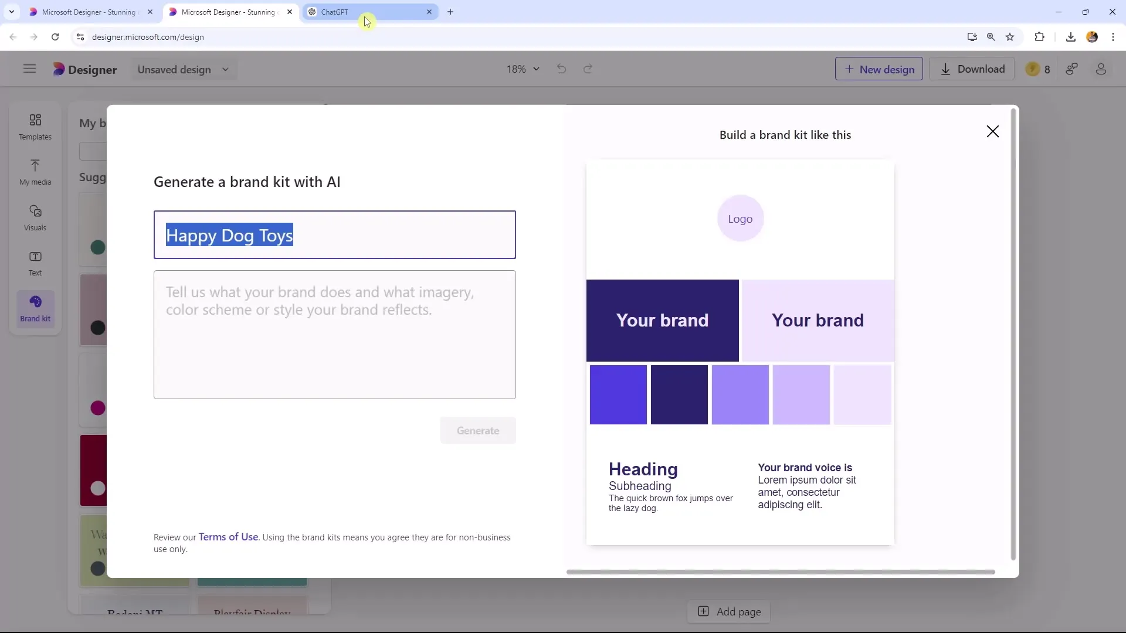Screen dimensions: 1126x633
Task: Click the Terms of Use link
Action: pyautogui.click(x=228, y=536)
